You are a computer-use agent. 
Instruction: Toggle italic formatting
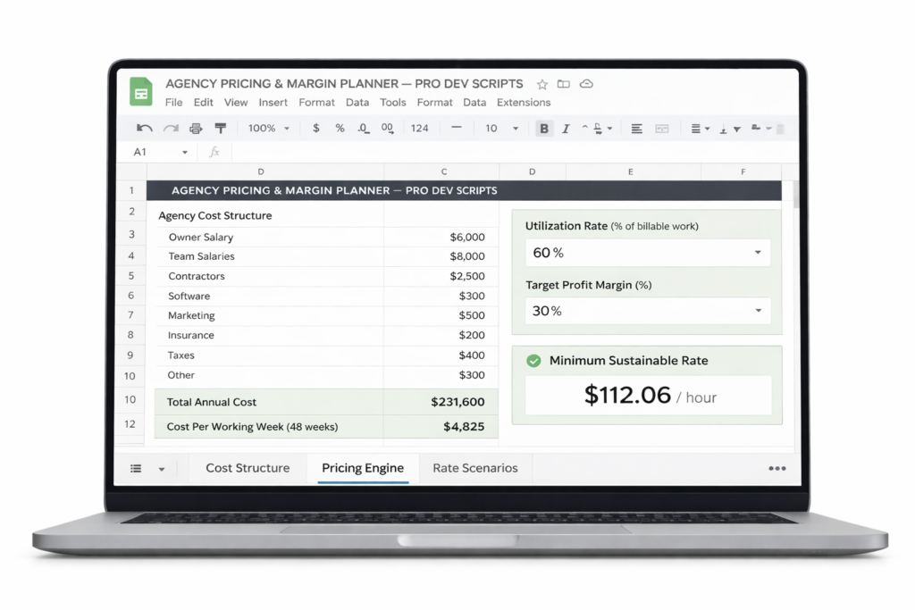point(566,129)
